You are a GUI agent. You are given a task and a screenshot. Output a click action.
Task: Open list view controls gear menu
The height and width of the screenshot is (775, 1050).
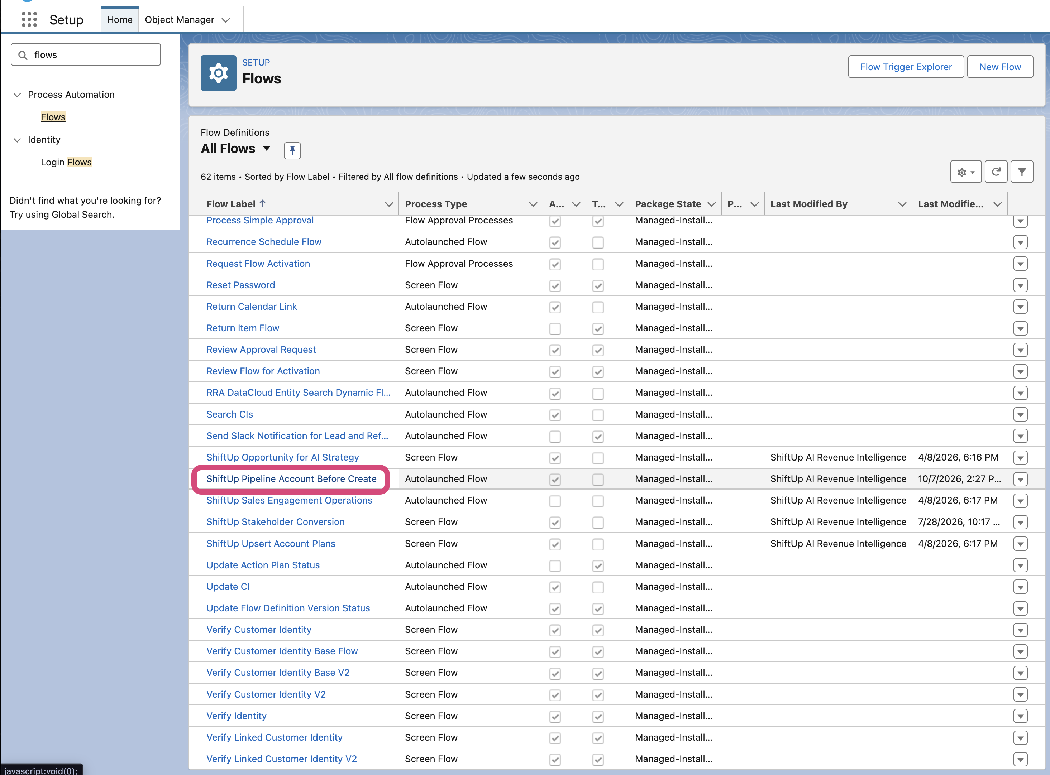965,172
